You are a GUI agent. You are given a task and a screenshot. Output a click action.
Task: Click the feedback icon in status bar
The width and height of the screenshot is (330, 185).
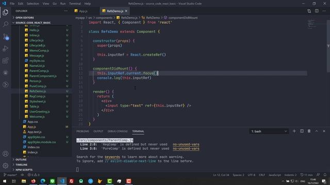click(318, 175)
